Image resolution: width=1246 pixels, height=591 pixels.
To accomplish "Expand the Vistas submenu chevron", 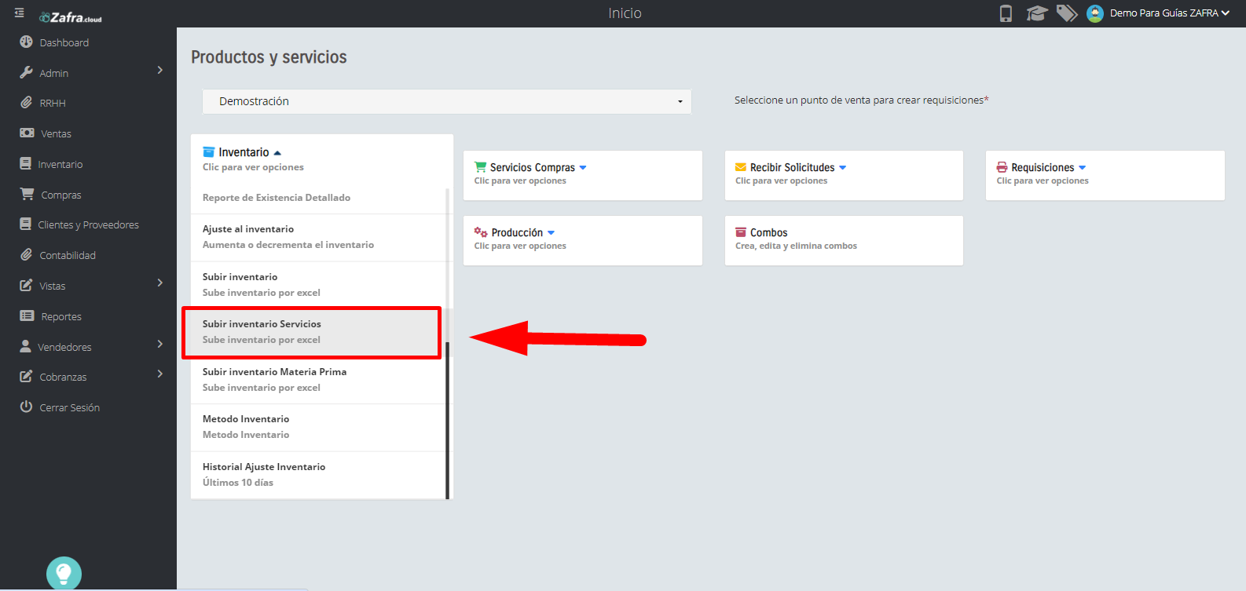I will tap(160, 283).
